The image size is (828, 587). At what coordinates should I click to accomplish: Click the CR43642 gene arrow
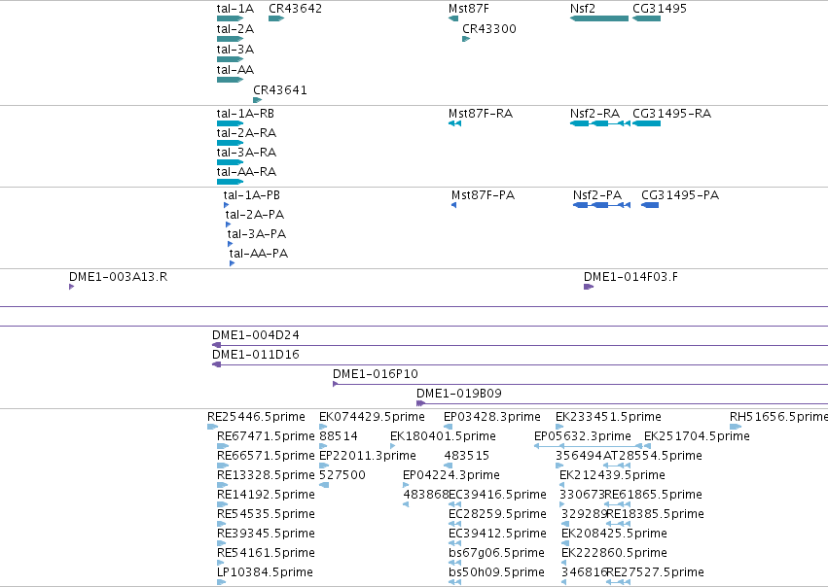click(x=276, y=18)
